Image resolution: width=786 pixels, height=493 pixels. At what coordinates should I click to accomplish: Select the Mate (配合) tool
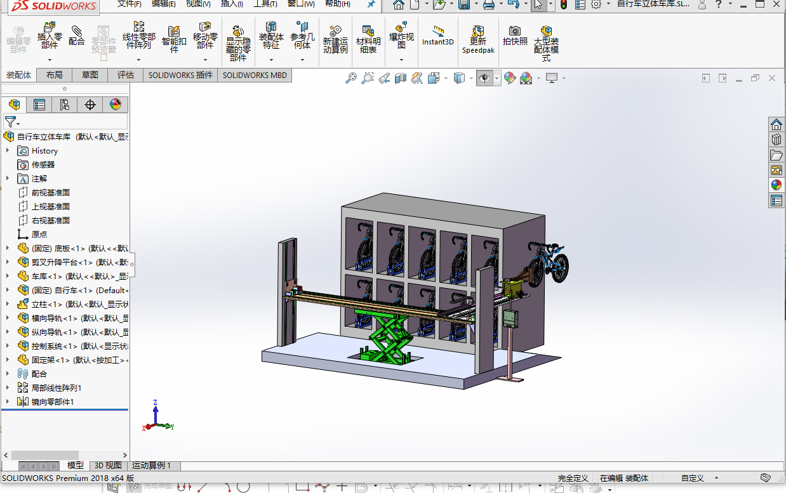[x=76, y=36]
